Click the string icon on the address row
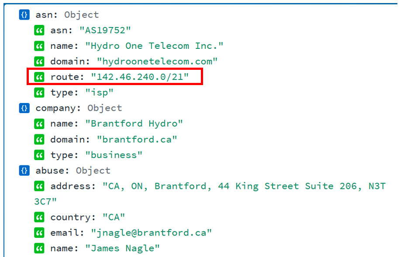This screenshot has height=257, width=400. click(39, 186)
